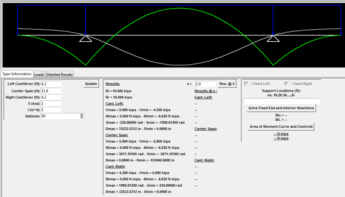This screenshot has width=345, height=197.
Task: Click 'Center Span:' heading in Results column
Action: coord(117,135)
